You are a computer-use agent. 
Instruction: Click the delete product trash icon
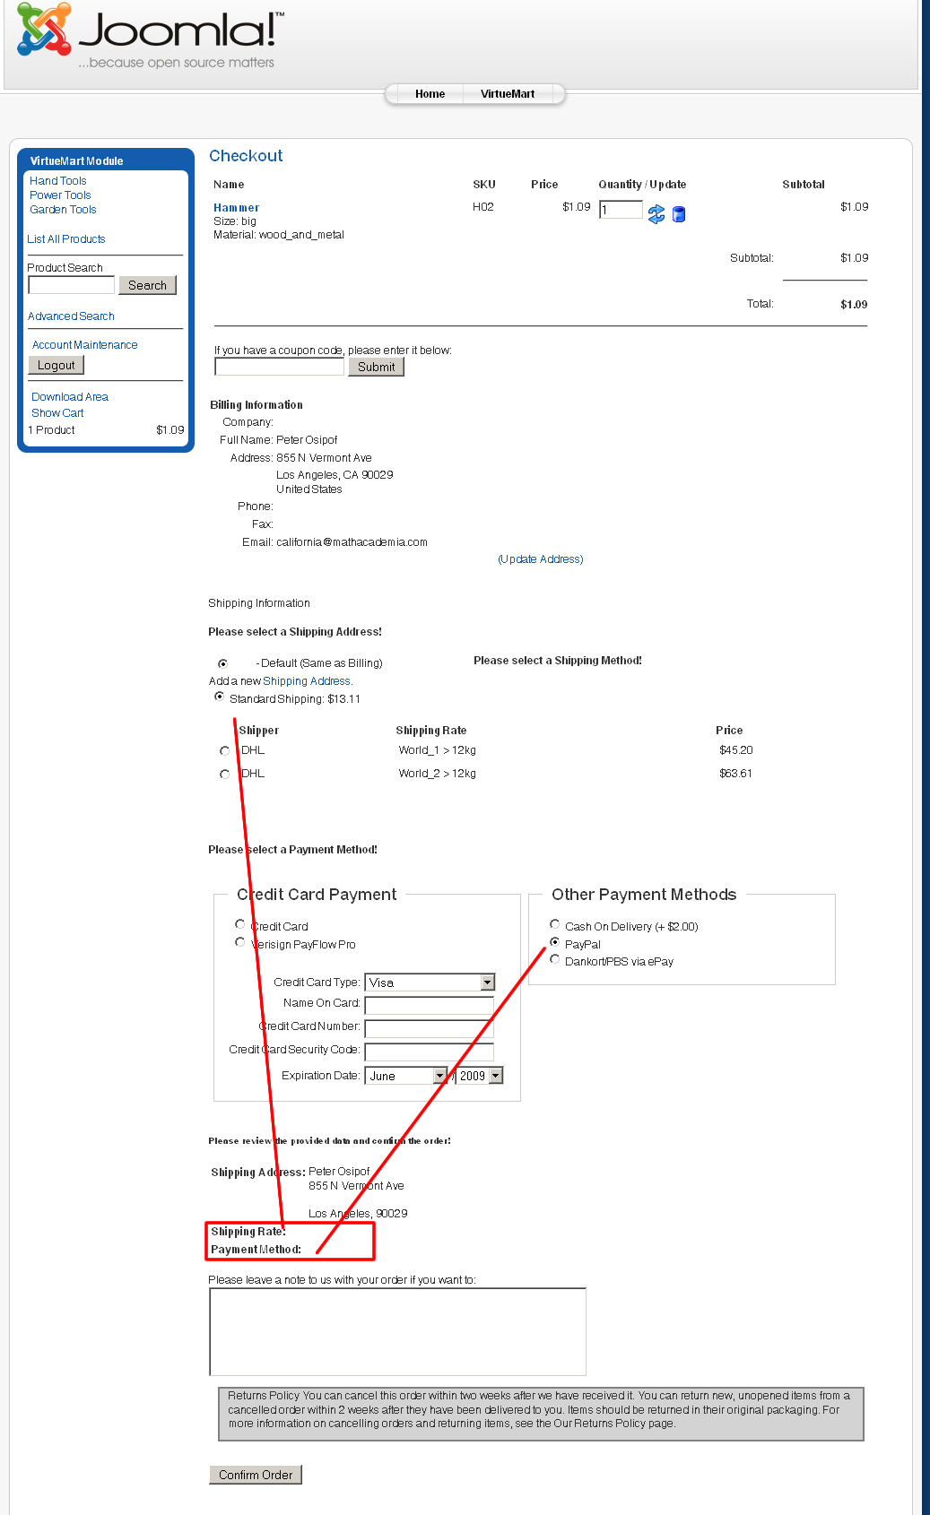point(679,214)
